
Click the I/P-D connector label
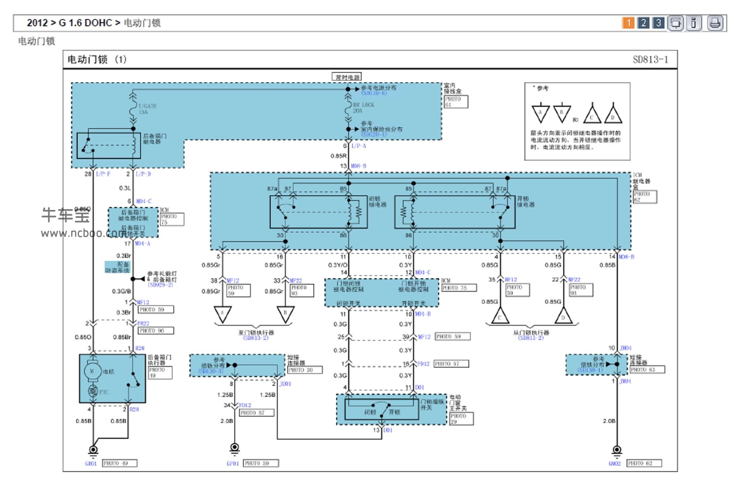143,174
